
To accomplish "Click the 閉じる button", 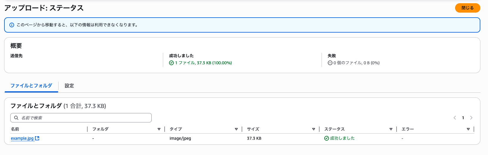I will pos(467,8).
